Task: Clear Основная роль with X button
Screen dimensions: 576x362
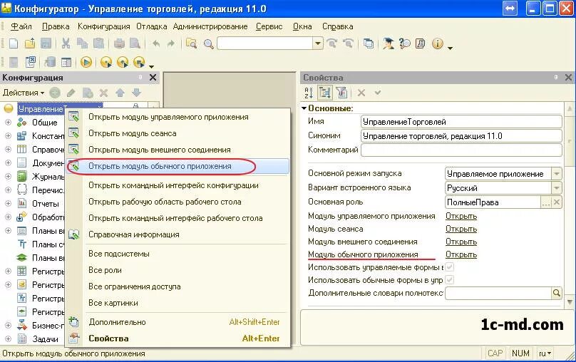Action: [x=557, y=202]
